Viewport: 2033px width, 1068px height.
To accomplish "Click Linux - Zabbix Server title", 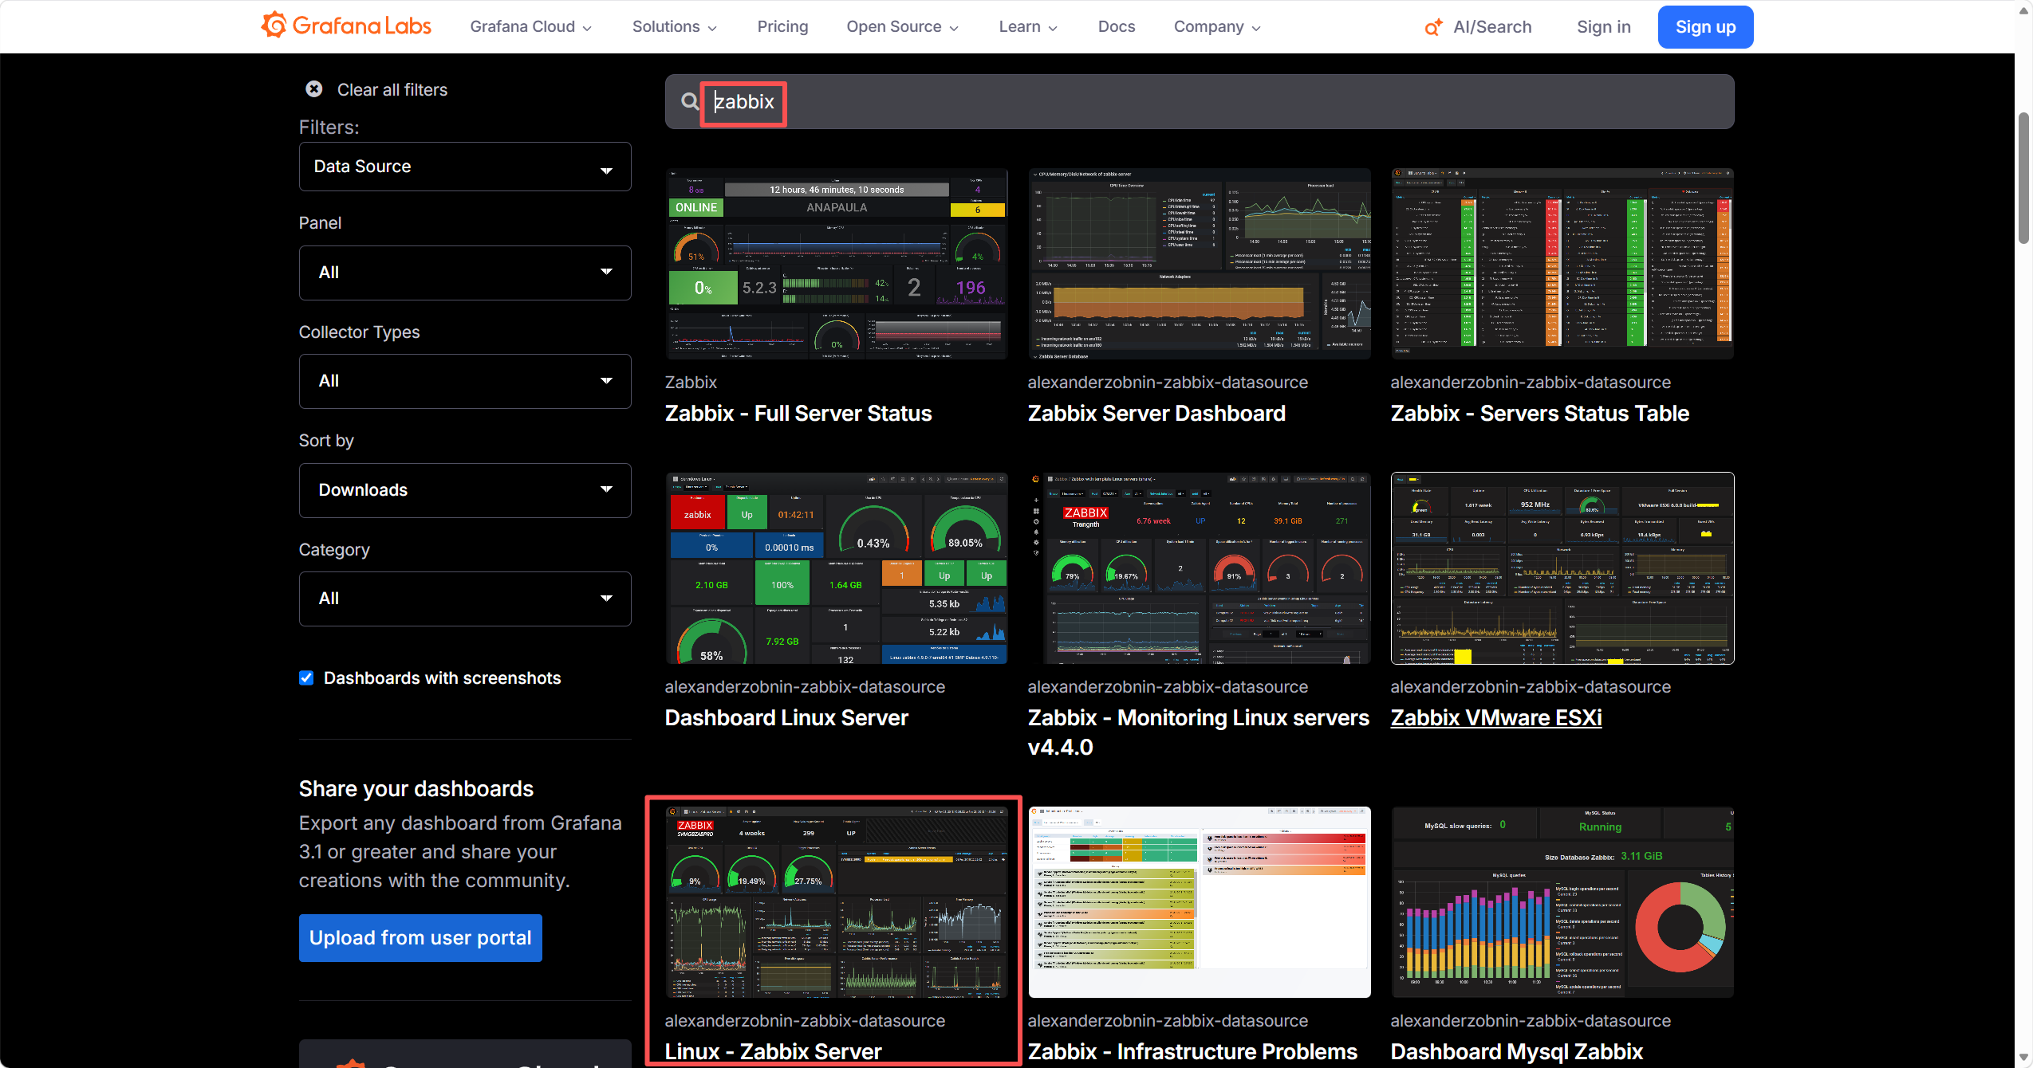I will point(774,1052).
